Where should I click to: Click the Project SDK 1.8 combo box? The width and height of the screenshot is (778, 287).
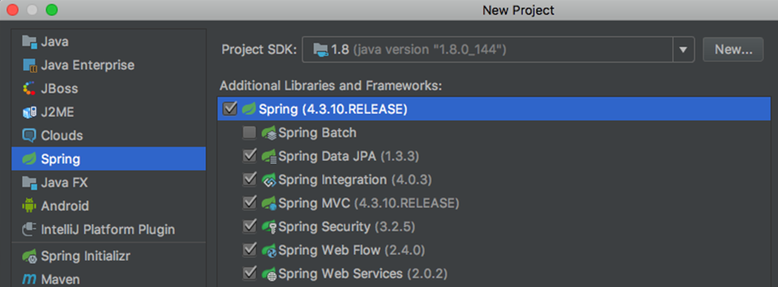(498, 49)
